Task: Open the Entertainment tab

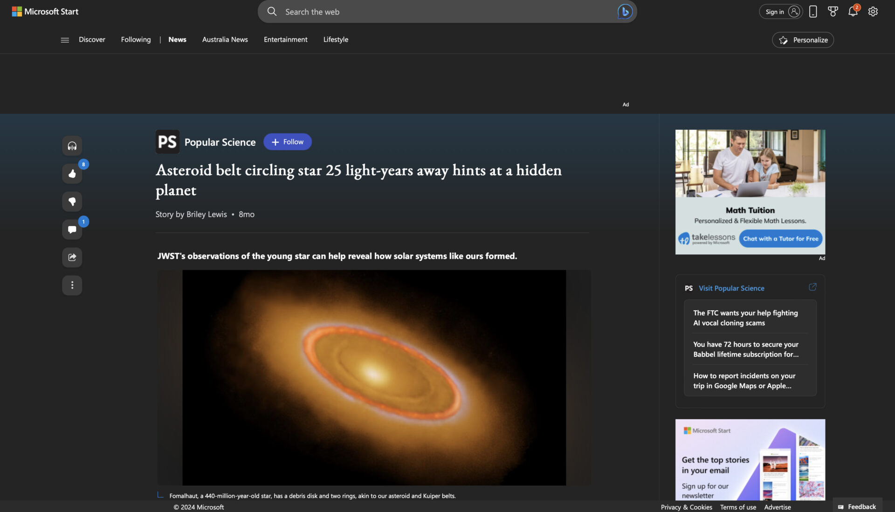Action: pos(286,40)
